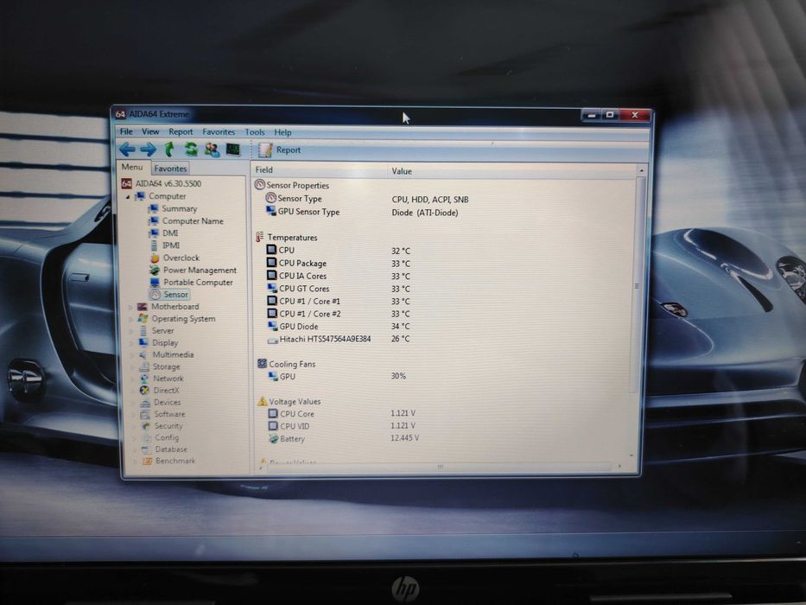This screenshot has height=605, width=806.
Task: Go forward with the blue right arrow
Action: click(x=148, y=150)
